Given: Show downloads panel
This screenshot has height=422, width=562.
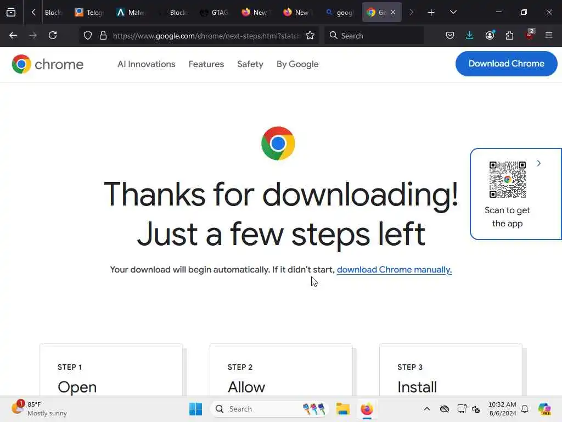Looking at the screenshot, I should pyautogui.click(x=470, y=36).
